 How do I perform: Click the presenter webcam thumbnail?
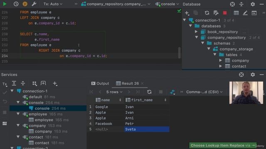246,93
